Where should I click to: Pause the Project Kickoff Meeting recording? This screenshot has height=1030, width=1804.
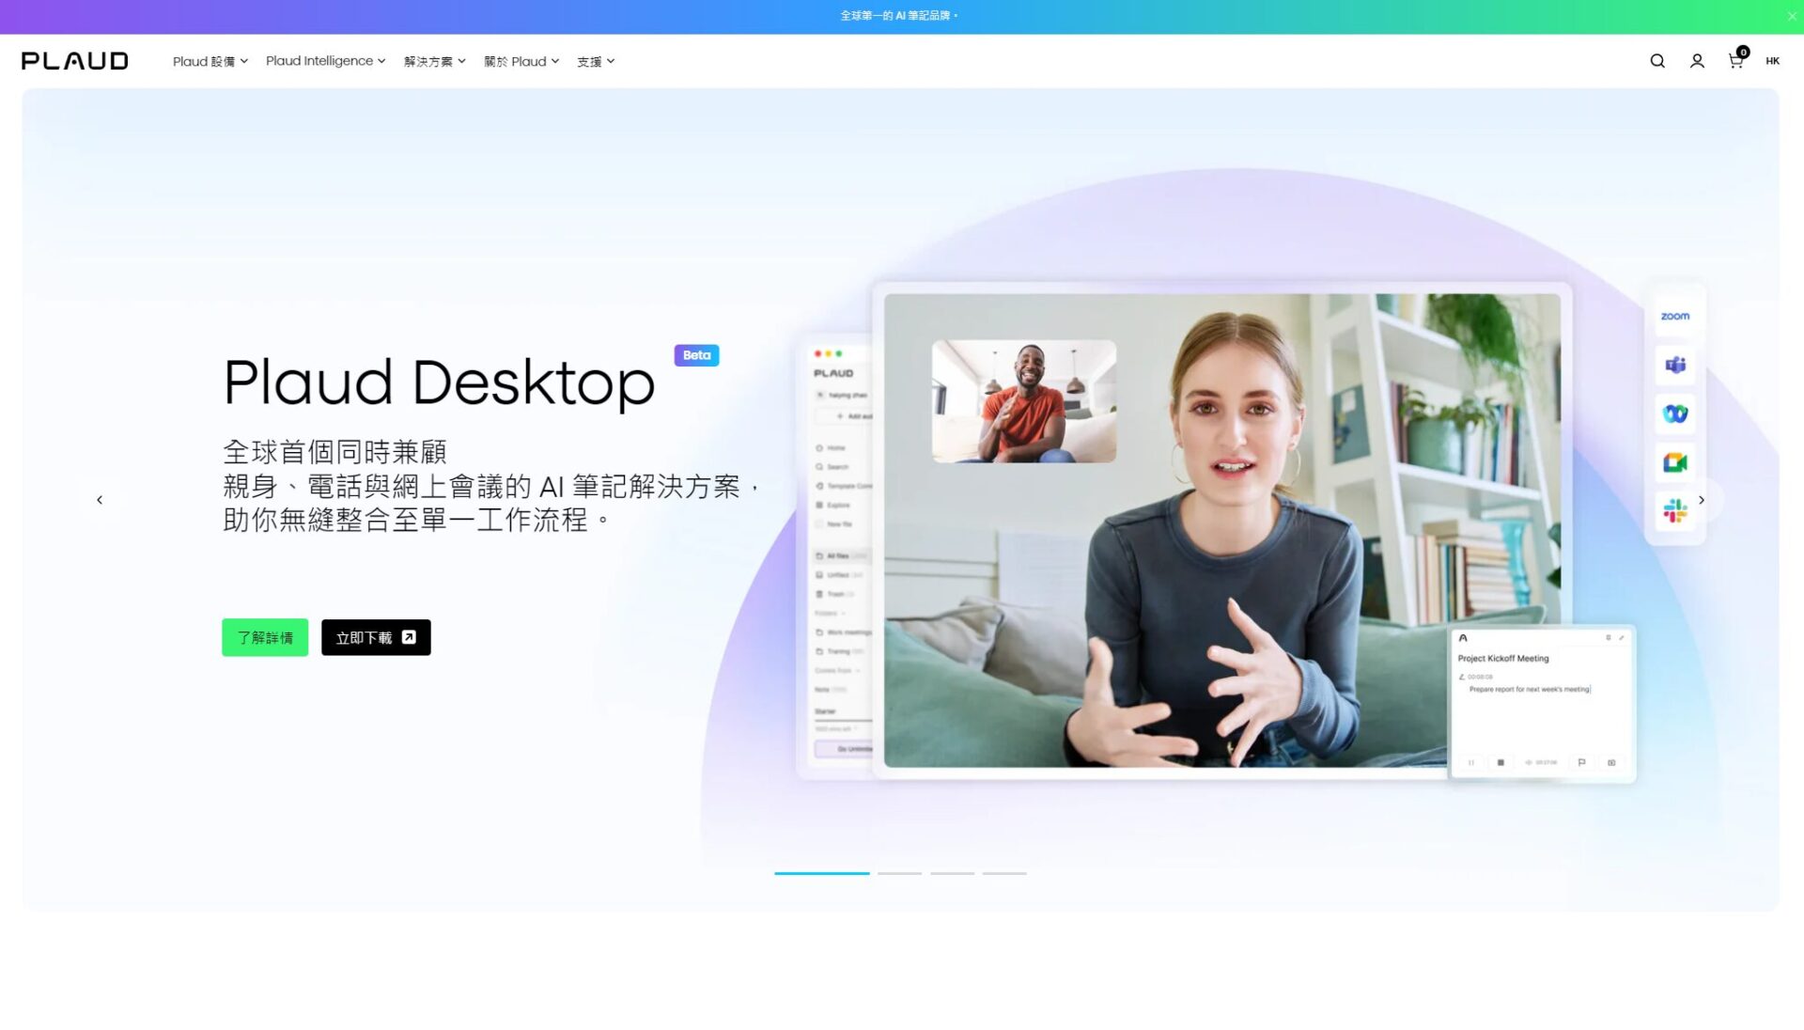pos(1470,762)
